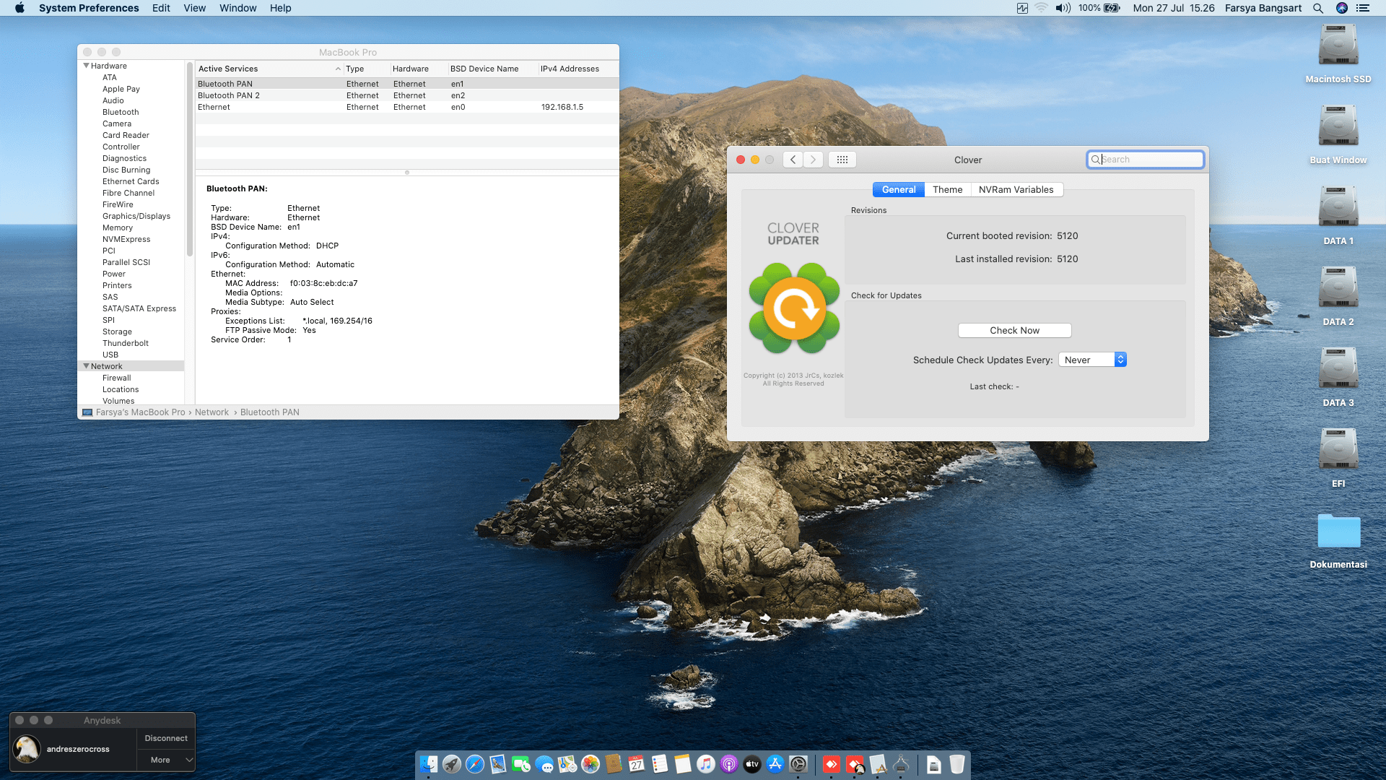Click the System Information sidebar scrollbar
The height and width of the screenshot is (780, 1386).
(x=190, y=159)
